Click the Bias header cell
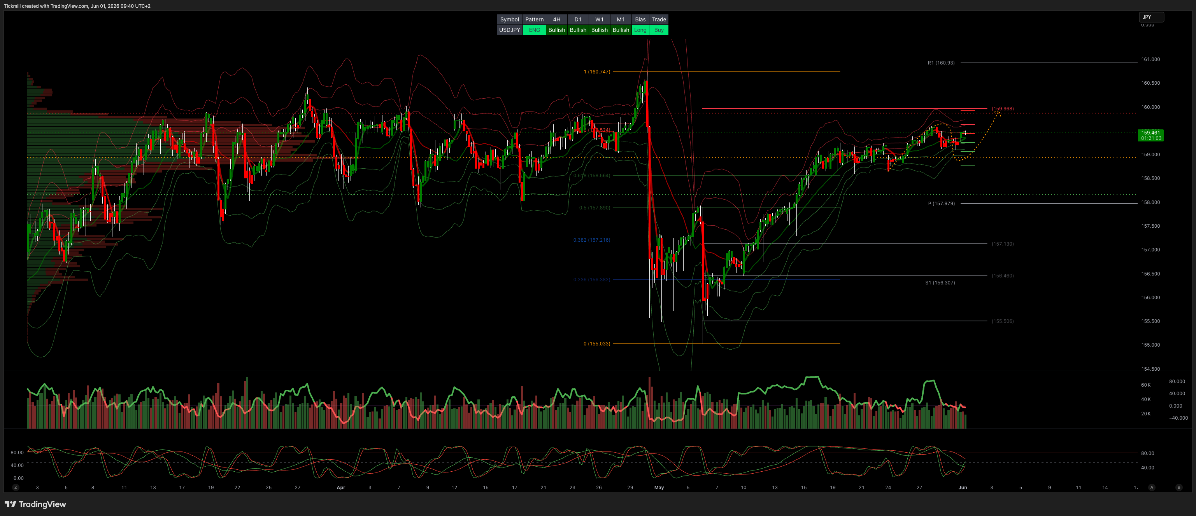The width and height of the screenshot is (1196, 516). point(640,19)
